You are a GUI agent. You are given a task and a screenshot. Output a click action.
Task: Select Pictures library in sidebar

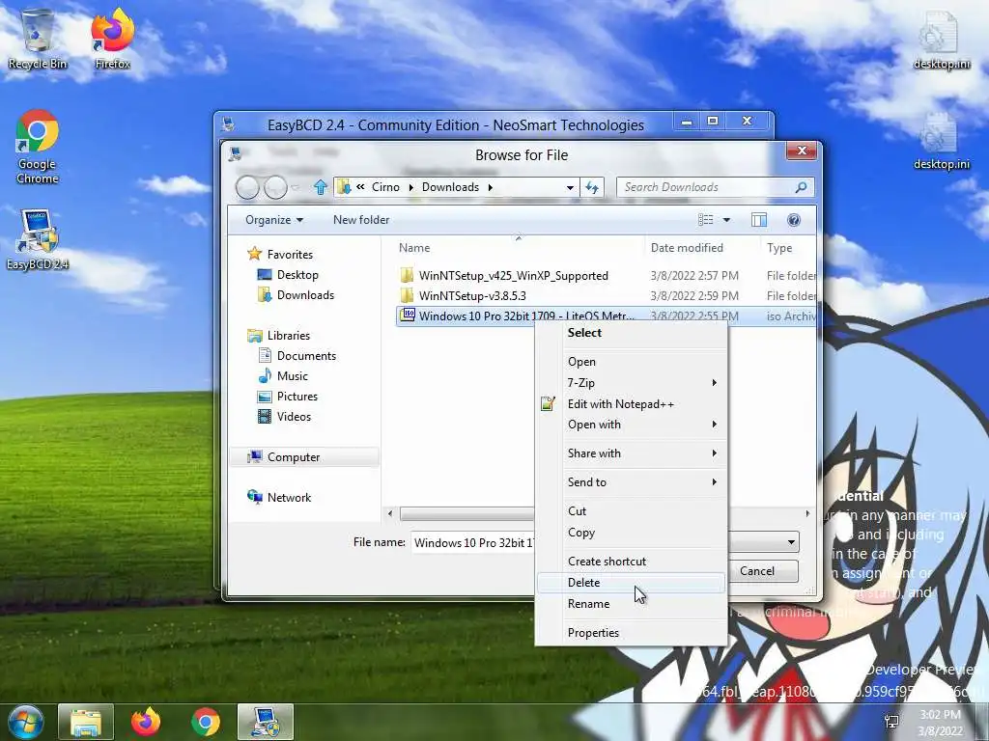(x=287, y=396)
